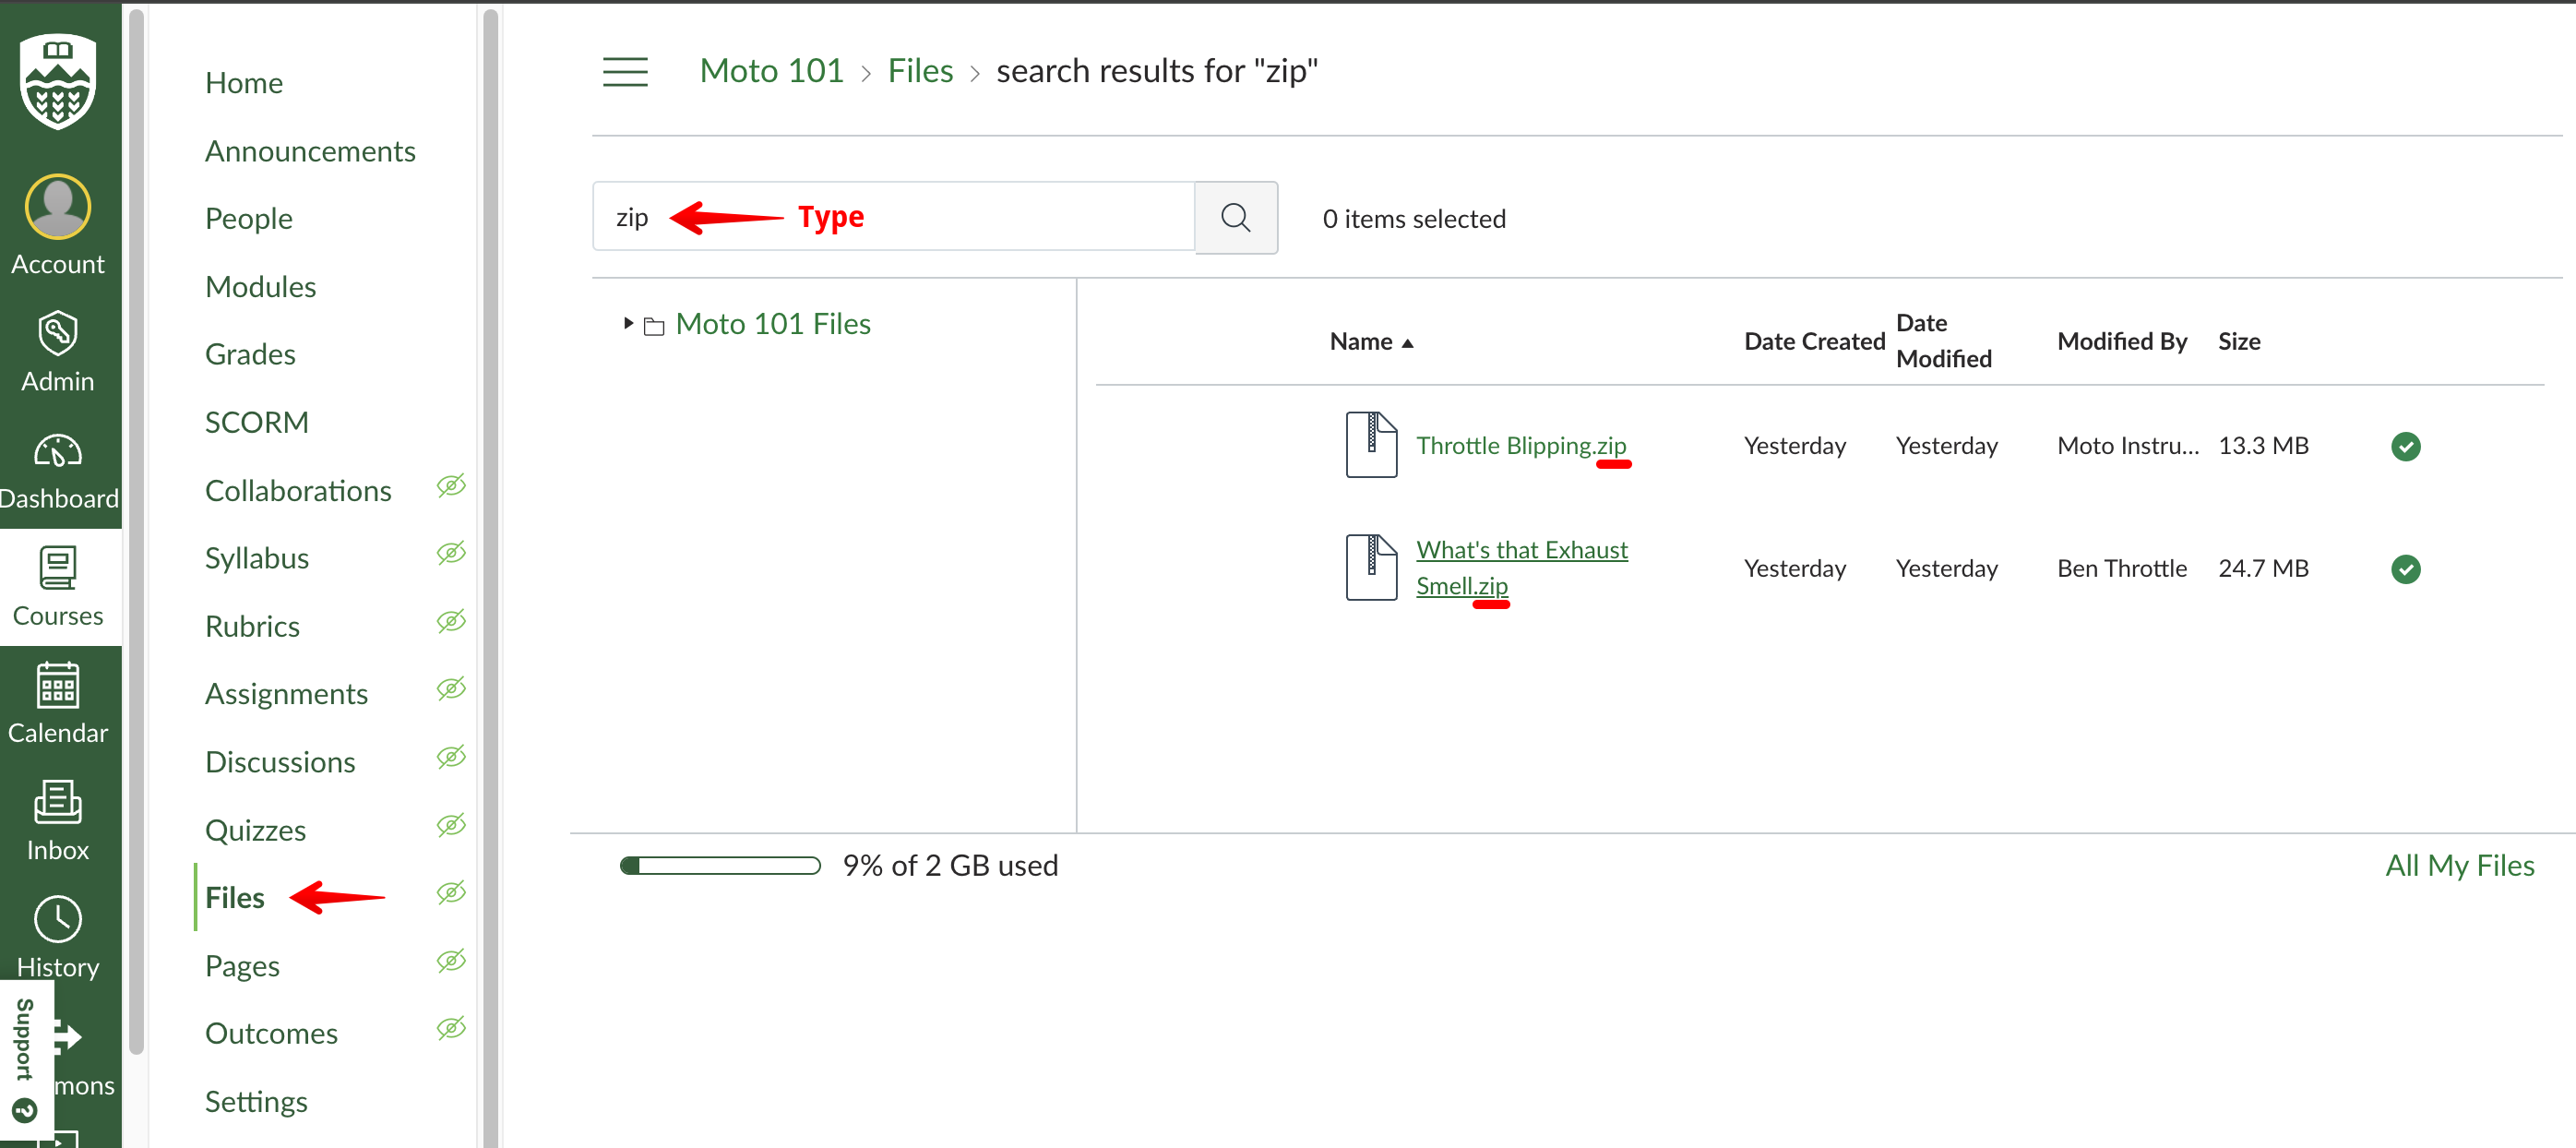Click the published status icon for Throttle Blipping.zip
The image size is (2576, 1148).
pos(2405,446)
